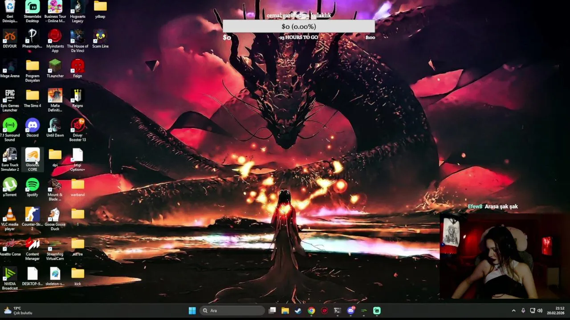Screen dimensions: 570x320
Task: Open the Scam Line game icon
Action: (x=100, y=39)
